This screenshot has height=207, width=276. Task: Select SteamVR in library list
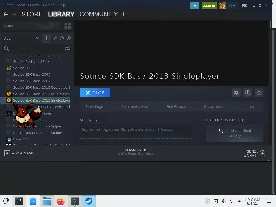[20, 139]
